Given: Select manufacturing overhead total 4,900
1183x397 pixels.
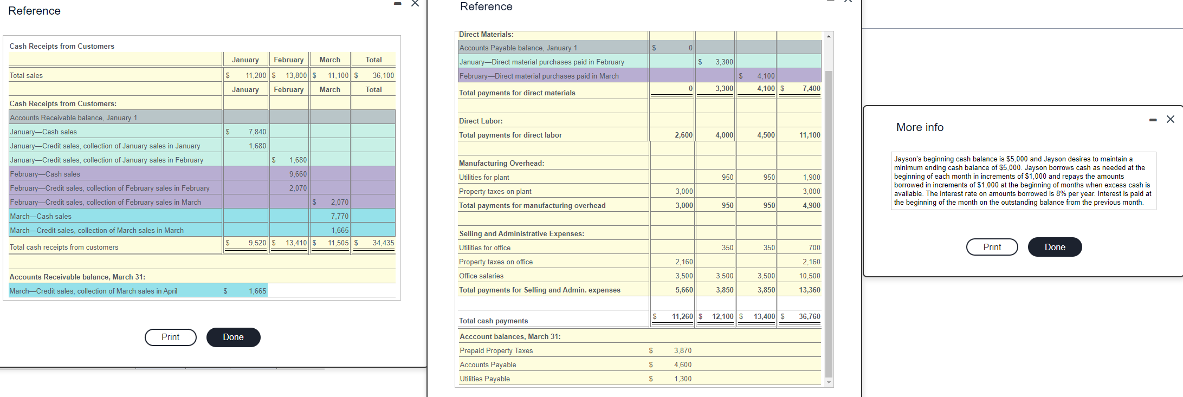Looking at the screenshot, I should (811, 205).
